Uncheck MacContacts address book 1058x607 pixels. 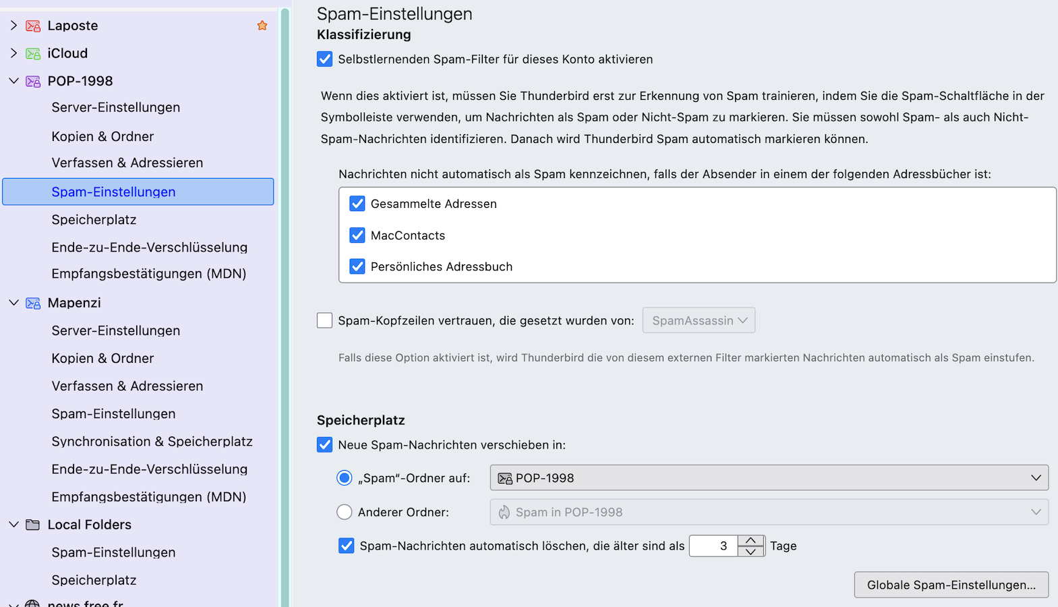(357, 235)
